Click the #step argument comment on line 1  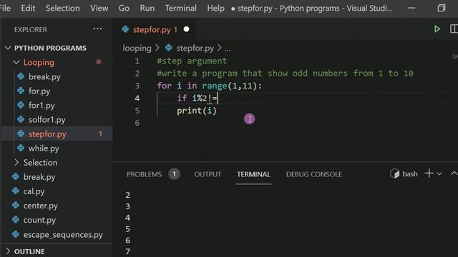(x=192, y=61)
